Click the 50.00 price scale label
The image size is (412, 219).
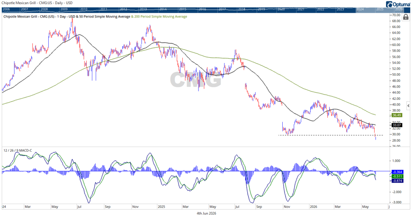(396, 75)
